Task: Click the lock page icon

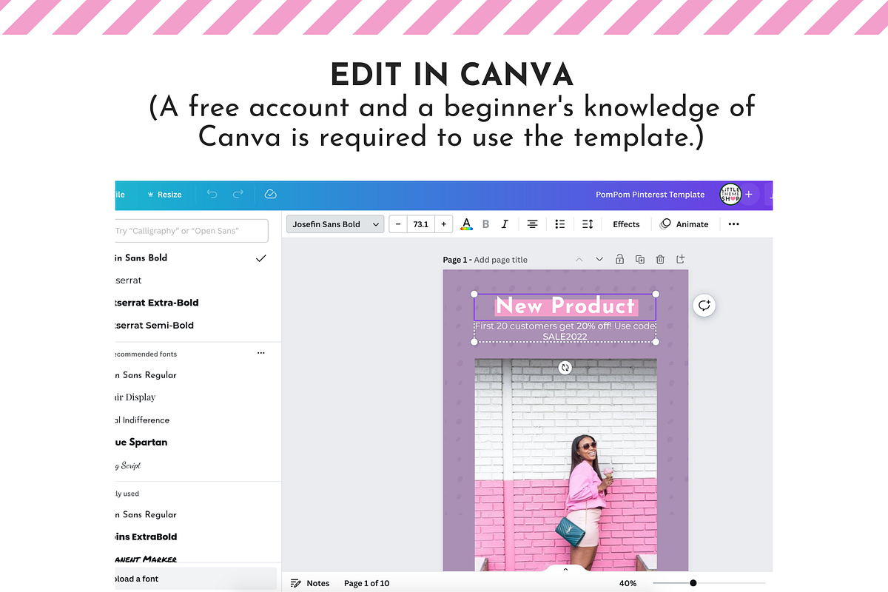Action: (x=619, y=259)
